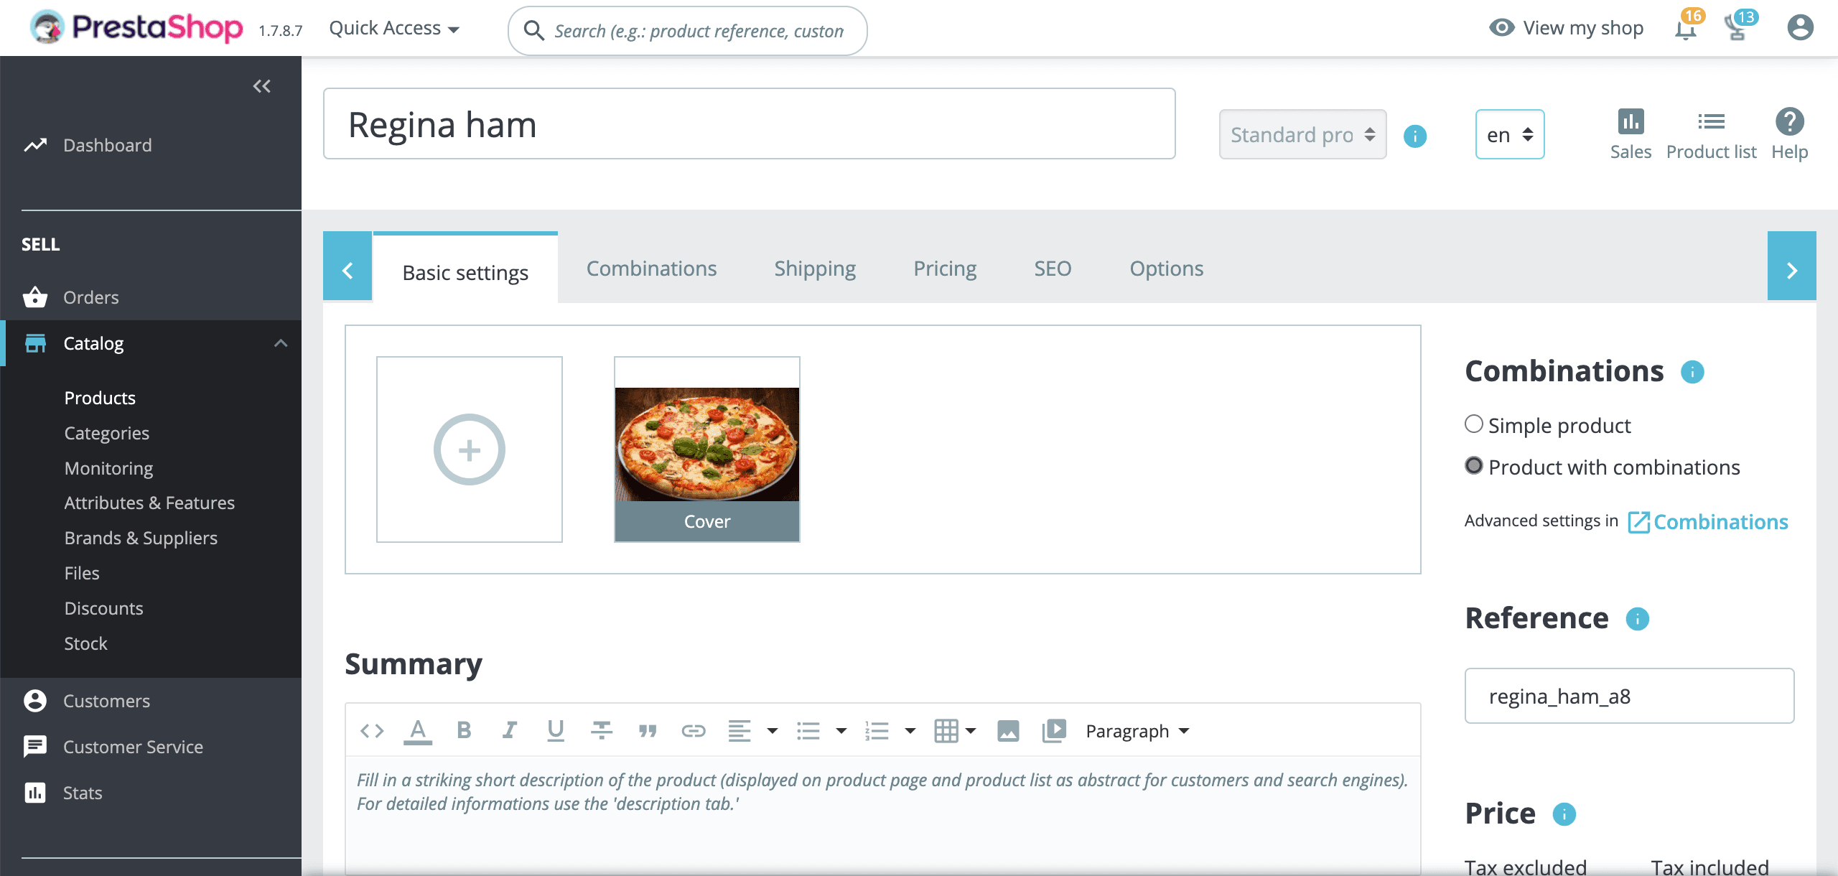Viewport: 1838px width, 876px height.
Task: Click View my shop
Action: point(1582,28)
